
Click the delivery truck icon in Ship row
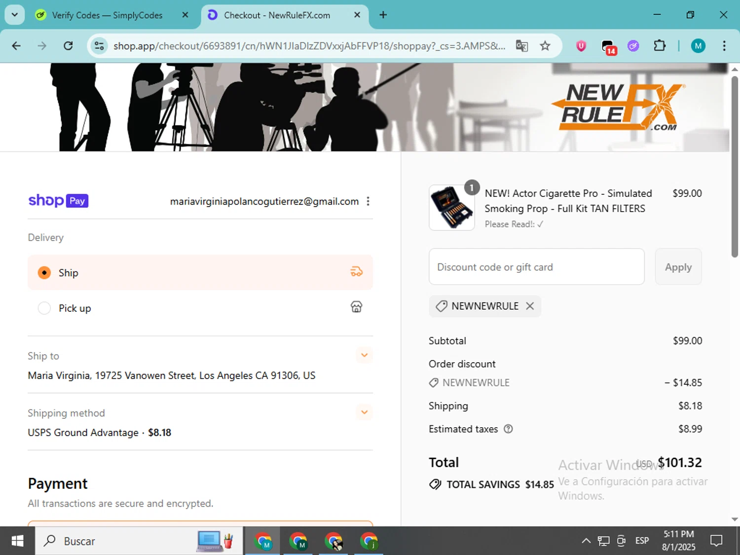click(x=357, y=272)
